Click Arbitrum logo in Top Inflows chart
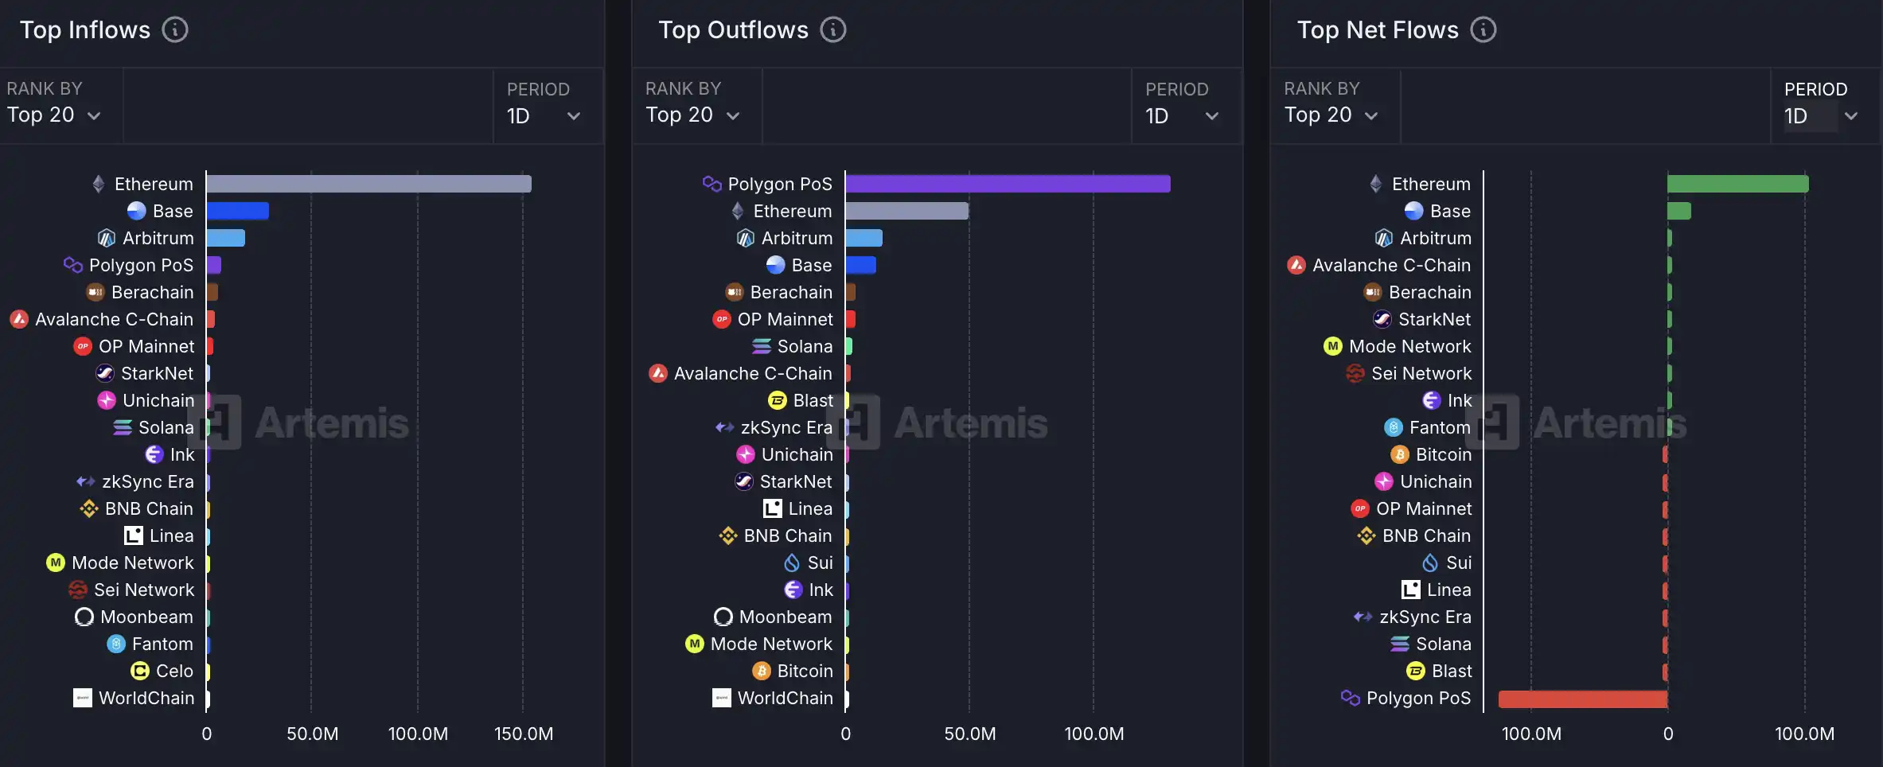This screenshot has height=767, width=1883. pyautogui.click(x=107, y=238)
